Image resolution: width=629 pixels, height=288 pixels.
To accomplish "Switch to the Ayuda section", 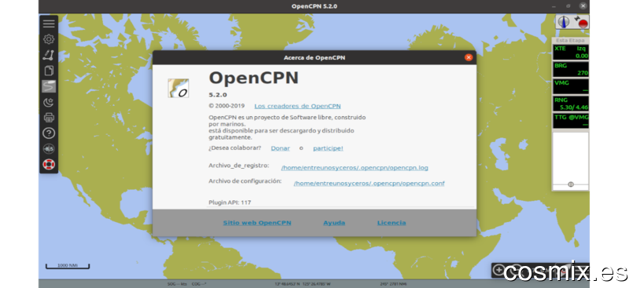I will click(334, 223).
